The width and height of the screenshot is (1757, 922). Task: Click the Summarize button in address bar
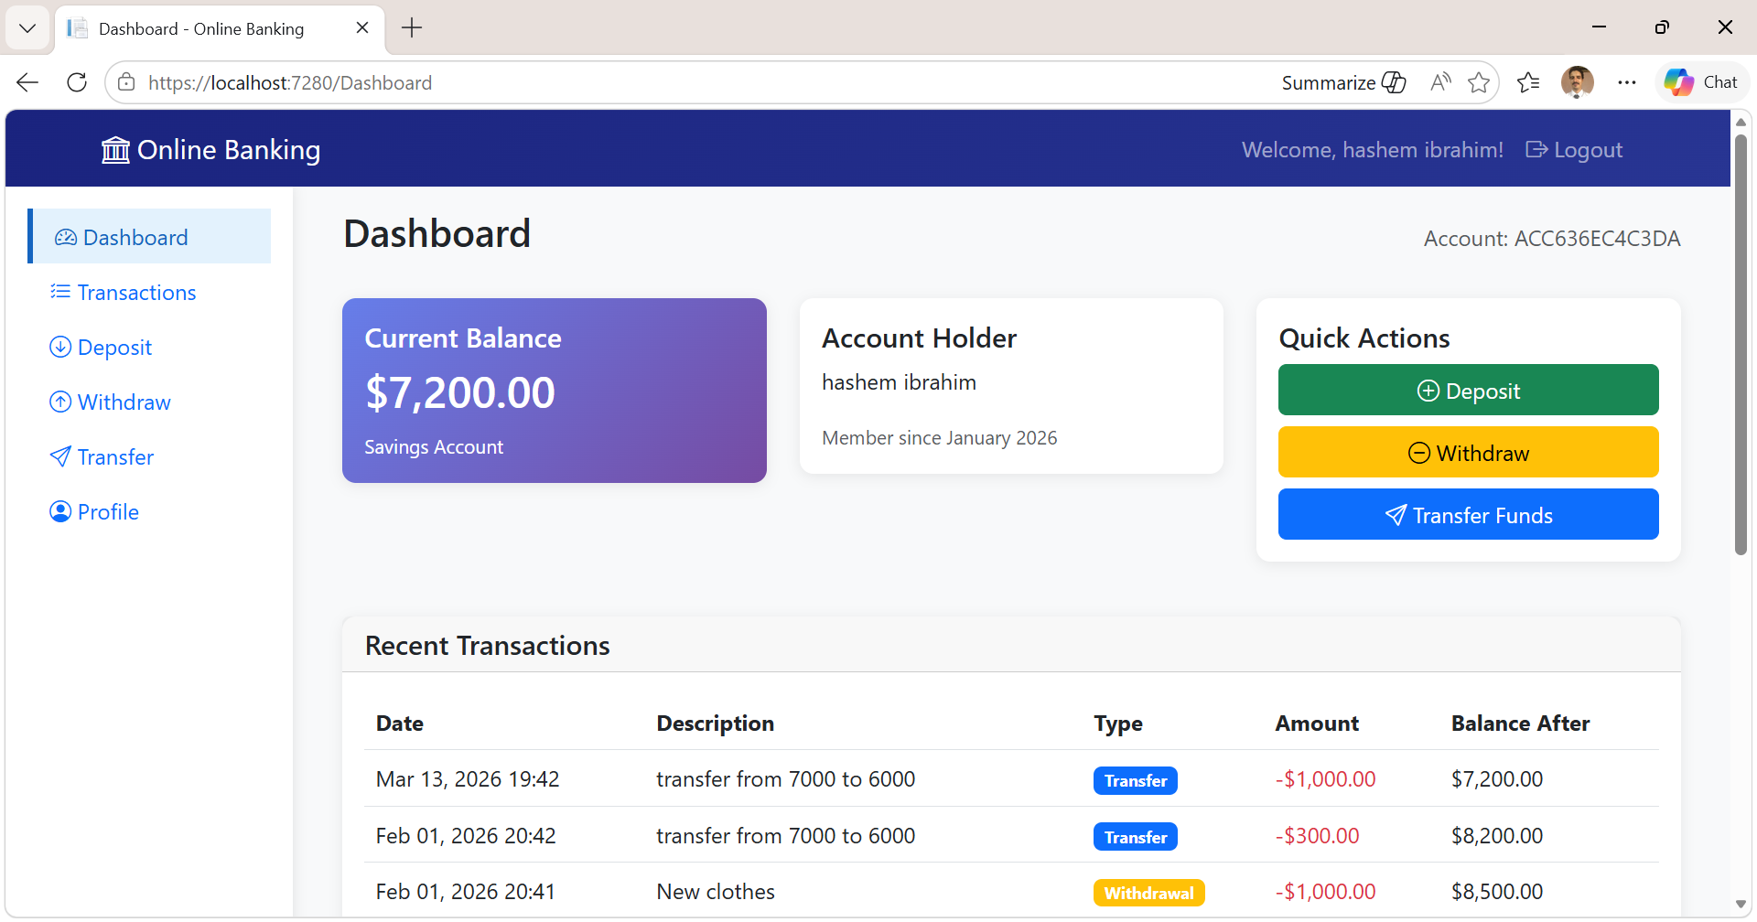[x=1343, y=82]
